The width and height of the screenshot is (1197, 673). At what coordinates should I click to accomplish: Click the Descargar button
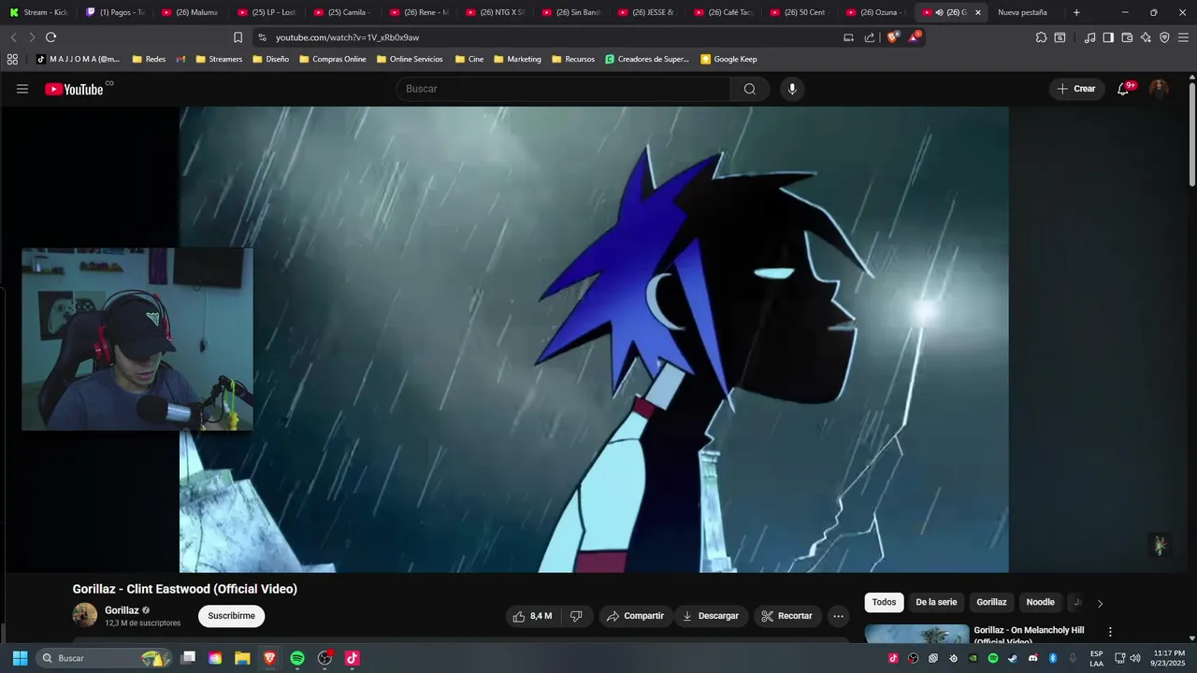(x=711, y=616)
